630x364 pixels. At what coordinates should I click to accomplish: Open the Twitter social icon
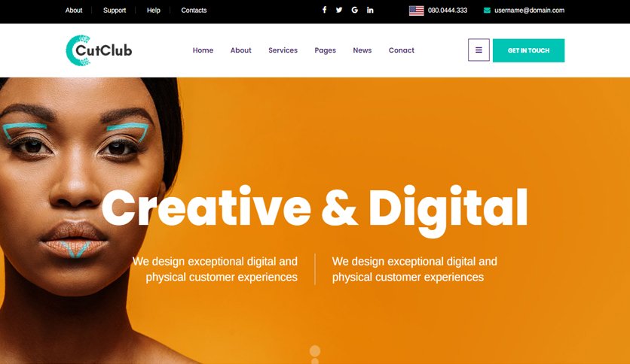pyautogui.click(x=339, y=10)
